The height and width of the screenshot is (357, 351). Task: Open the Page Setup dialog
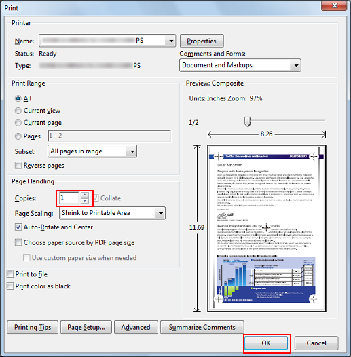pyautogui.click(x=86, y=327)
